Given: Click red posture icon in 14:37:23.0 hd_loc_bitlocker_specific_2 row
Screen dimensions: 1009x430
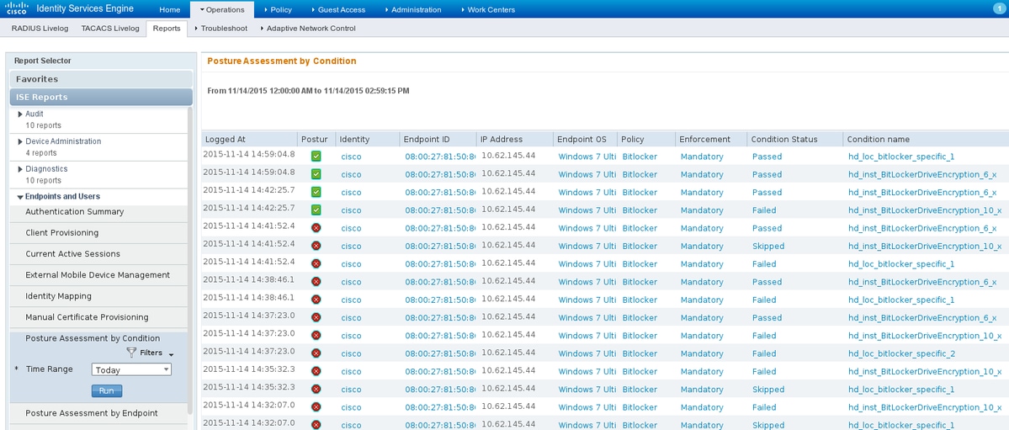Looking at the screenshot, I should click(316, 353).
